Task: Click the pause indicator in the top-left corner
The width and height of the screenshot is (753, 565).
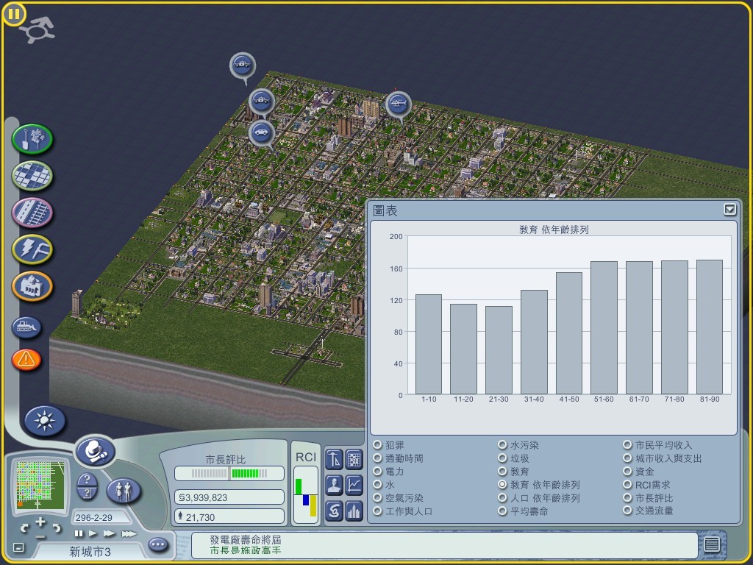Action: click(x=14, y=14)
